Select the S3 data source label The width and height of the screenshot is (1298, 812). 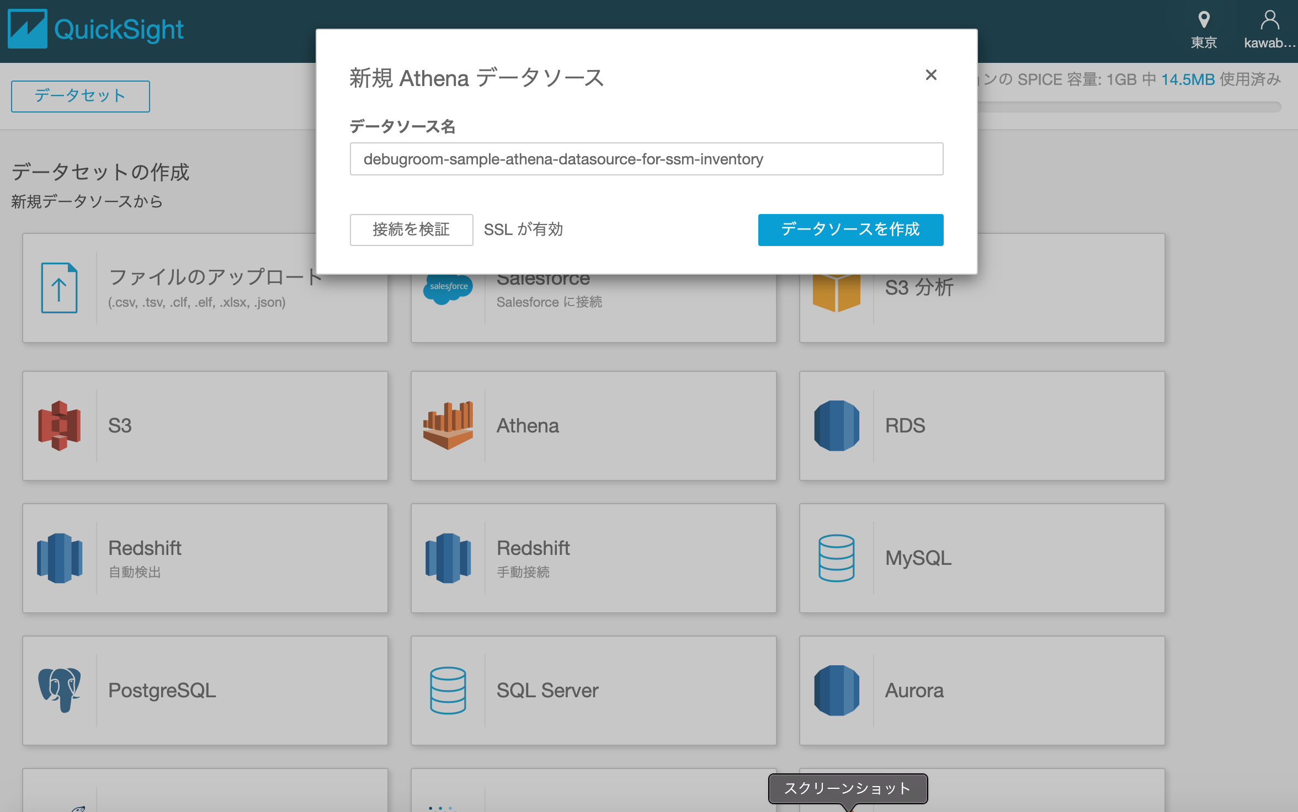click(120, 426)
